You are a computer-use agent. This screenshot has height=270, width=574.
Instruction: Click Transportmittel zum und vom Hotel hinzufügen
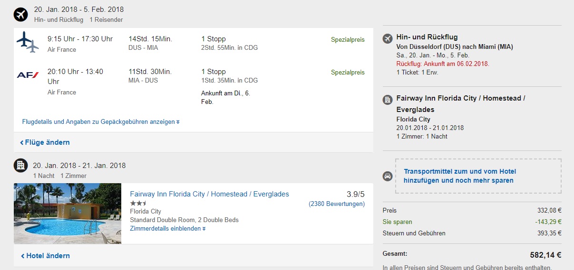coord(459,176)
